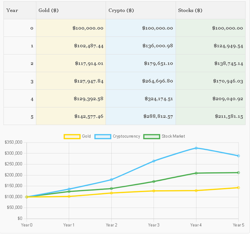250x234 pixels.
Task: Click stocks value $209,040.92
Action: tap(228, 99)
